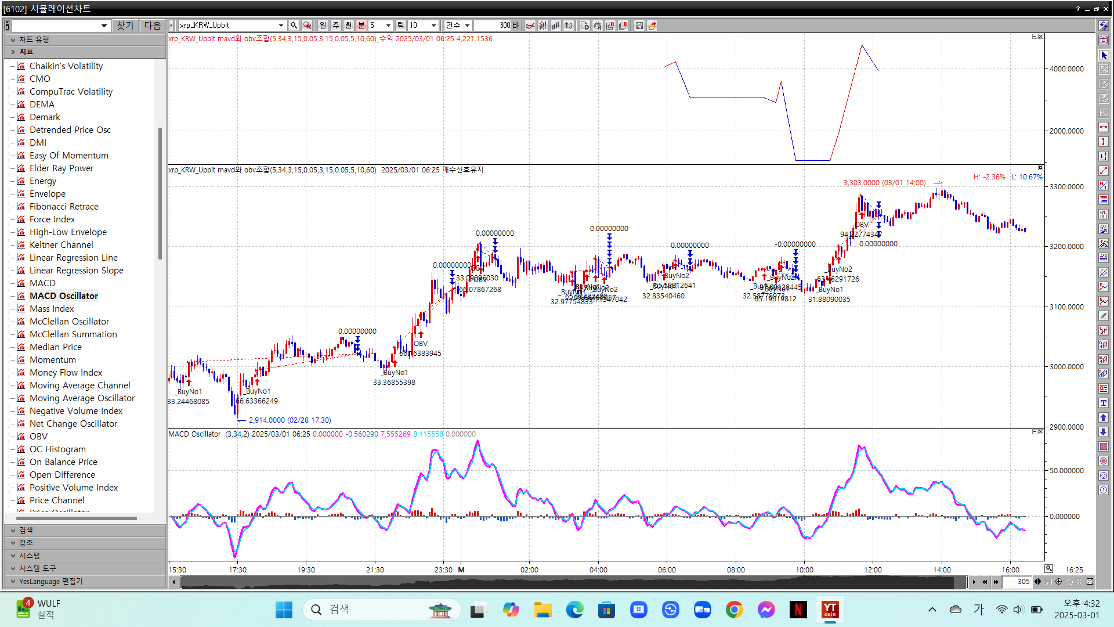
Task: Toggle the tick '틱' period button
Action: (x=400, y=26)
